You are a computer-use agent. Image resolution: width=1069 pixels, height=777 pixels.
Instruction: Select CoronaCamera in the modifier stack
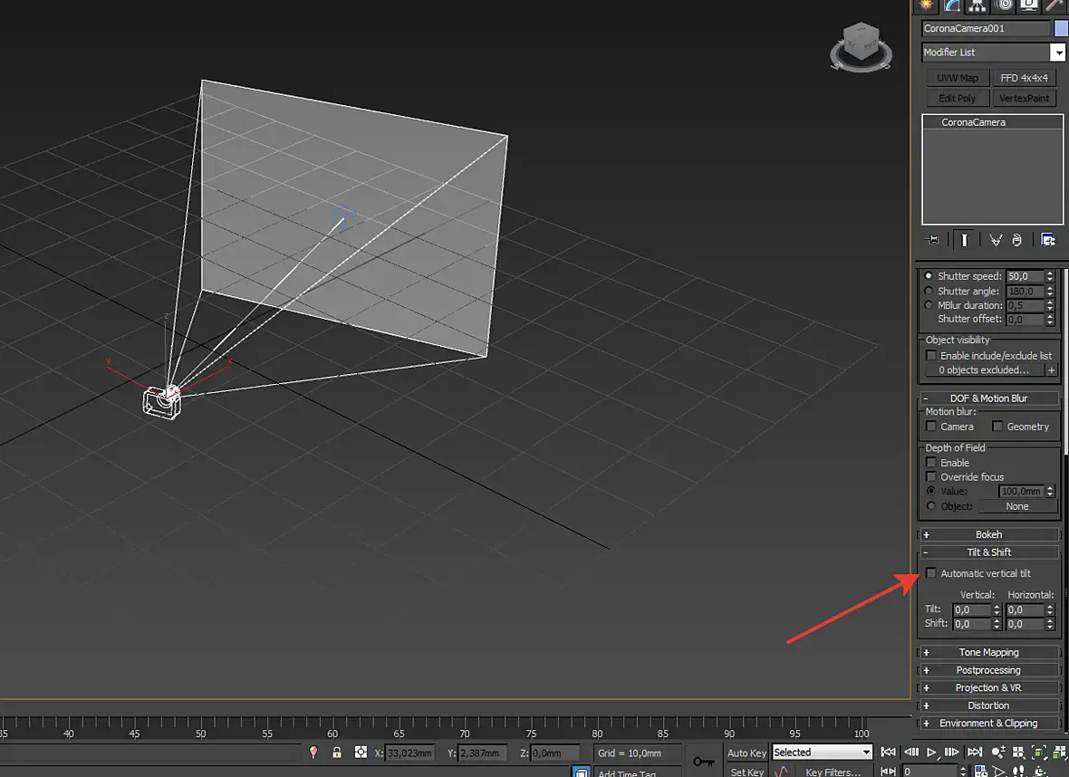[x=973, y=122]
